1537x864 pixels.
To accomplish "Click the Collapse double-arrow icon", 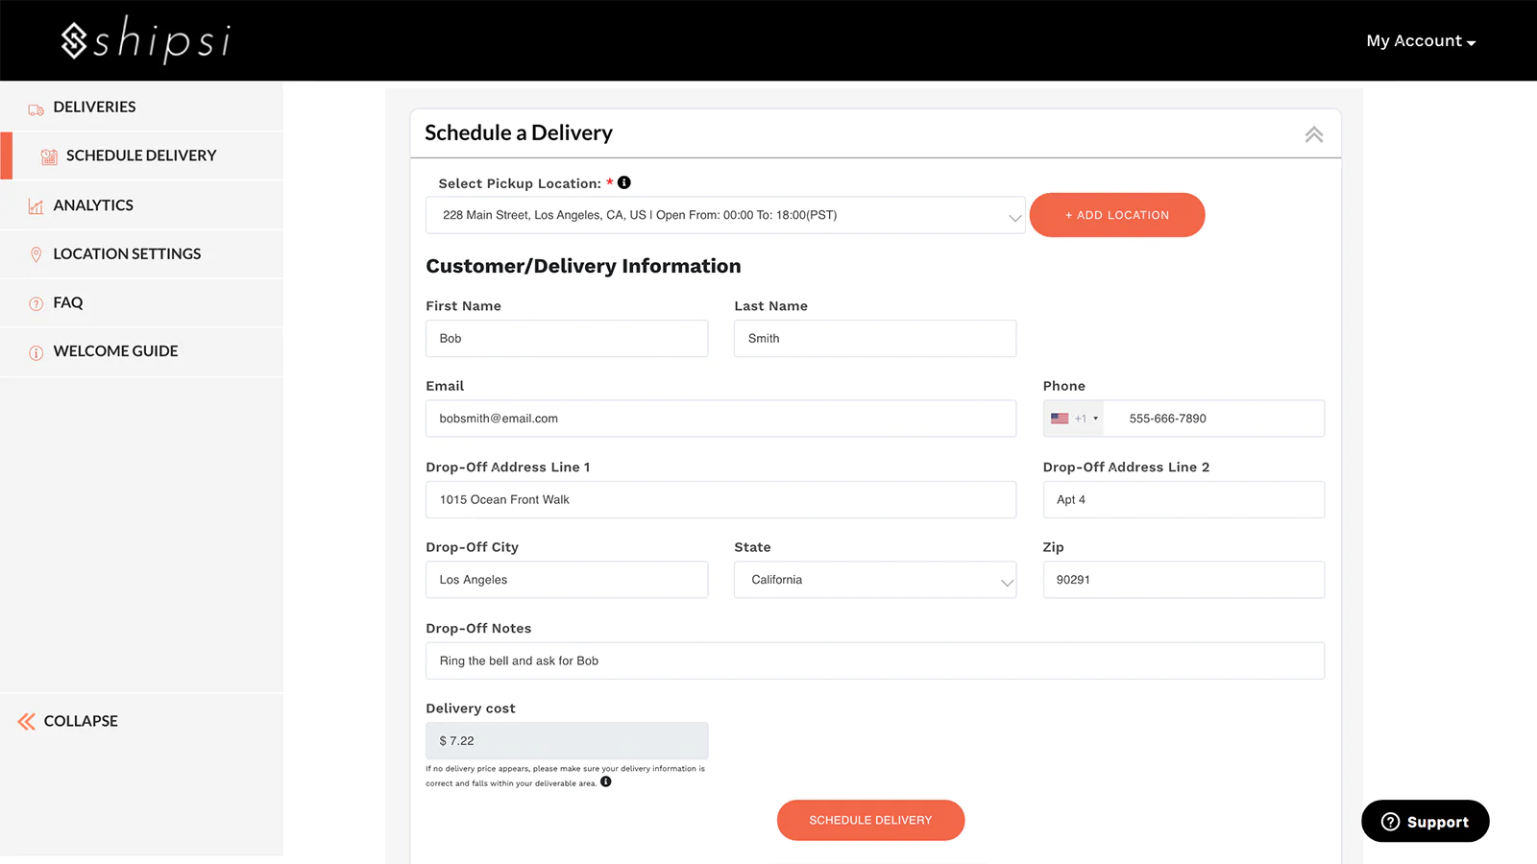I will point(26,721).
